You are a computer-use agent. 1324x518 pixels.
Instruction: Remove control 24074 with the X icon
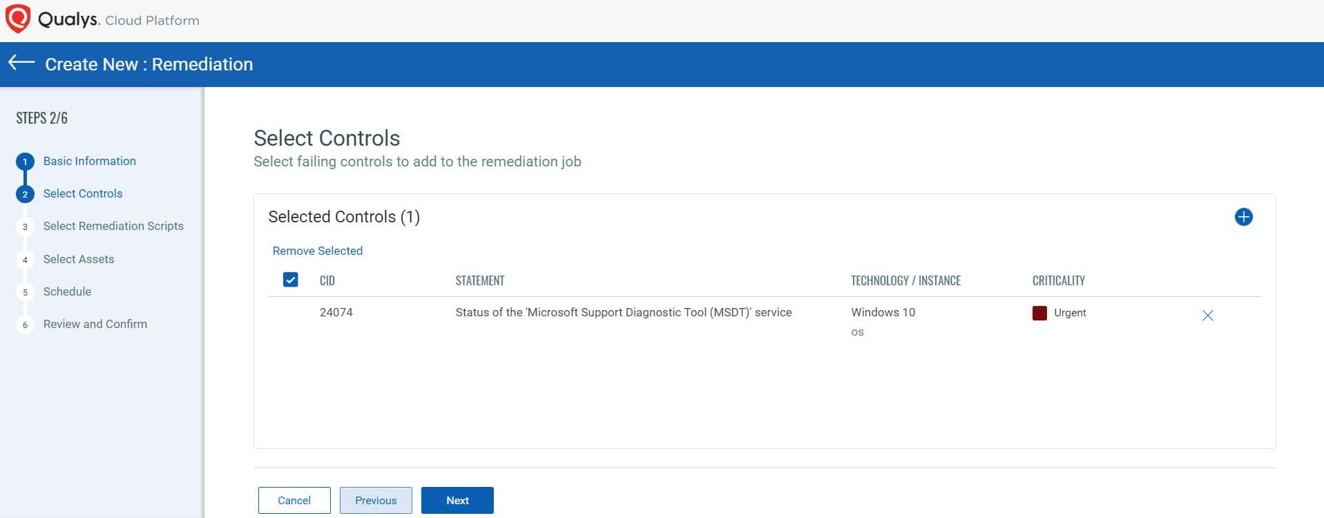pyautogui.click(x=1207, y=316)
